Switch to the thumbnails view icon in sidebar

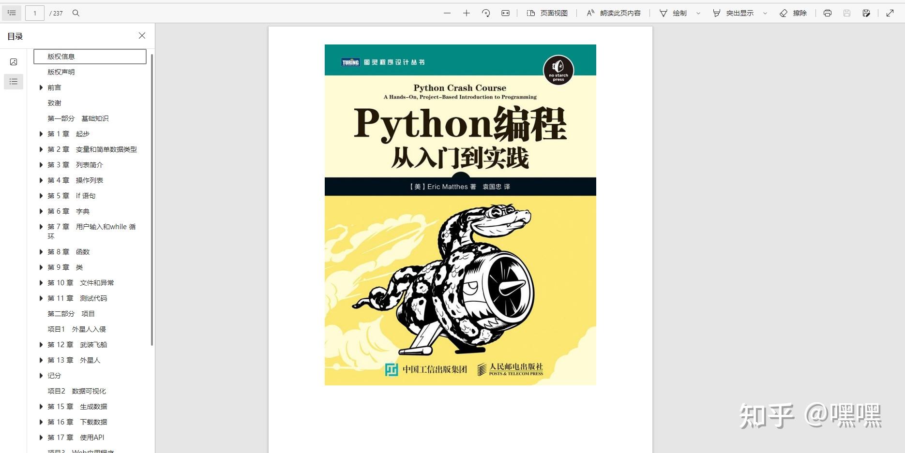tap(14, 62)
